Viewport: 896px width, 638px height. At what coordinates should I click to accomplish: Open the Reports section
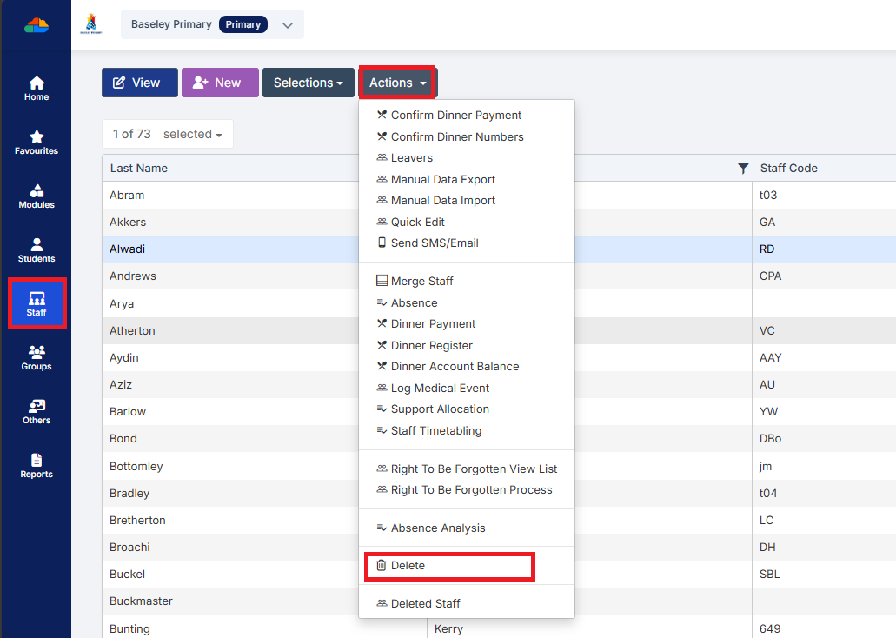[36, 467]
